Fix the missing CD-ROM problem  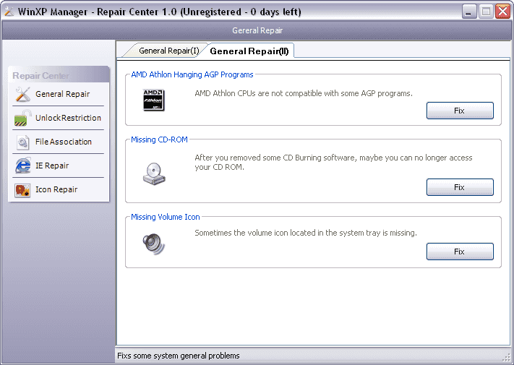460,187
